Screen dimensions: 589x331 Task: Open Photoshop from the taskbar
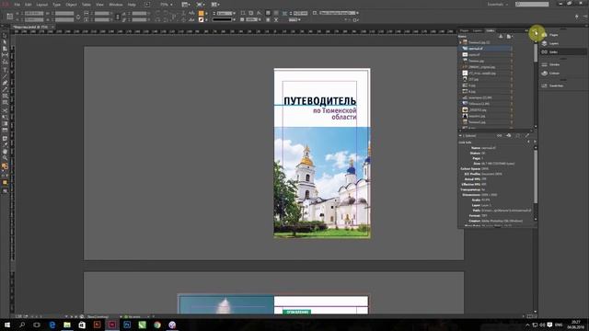click(x=127, y=325)
